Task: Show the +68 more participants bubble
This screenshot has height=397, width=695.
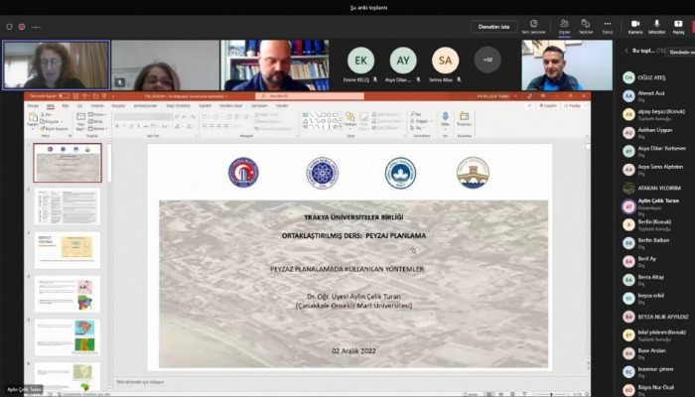Action: (487, 60)
